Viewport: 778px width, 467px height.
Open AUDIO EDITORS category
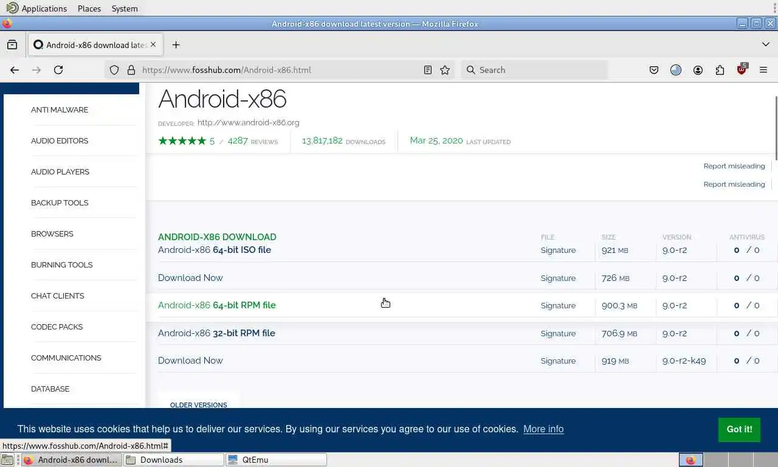(60, 141)
